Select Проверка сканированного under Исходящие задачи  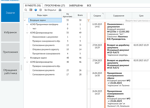tap(55, 66)
